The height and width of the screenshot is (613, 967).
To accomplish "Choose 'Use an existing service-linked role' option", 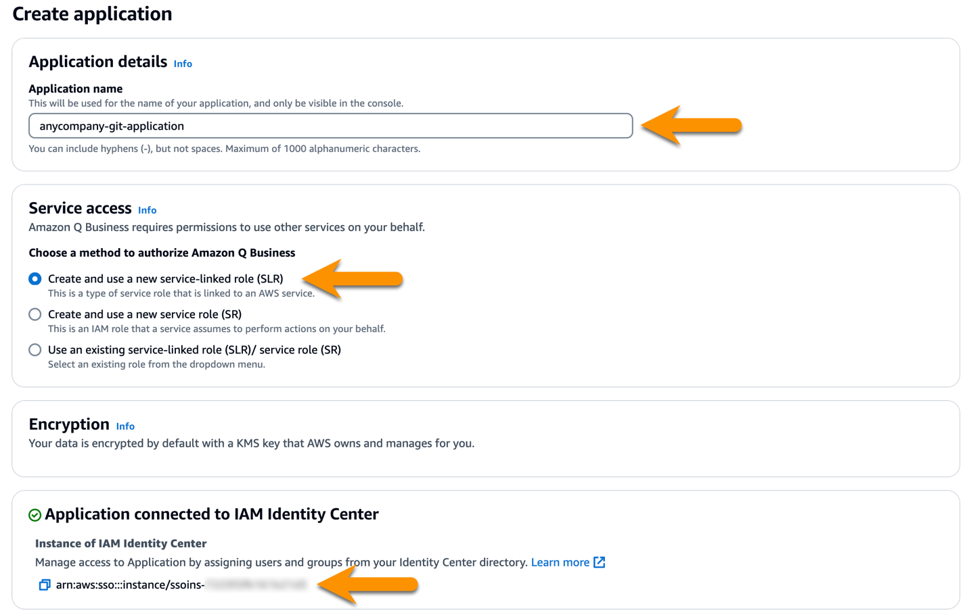I will 35,349.
